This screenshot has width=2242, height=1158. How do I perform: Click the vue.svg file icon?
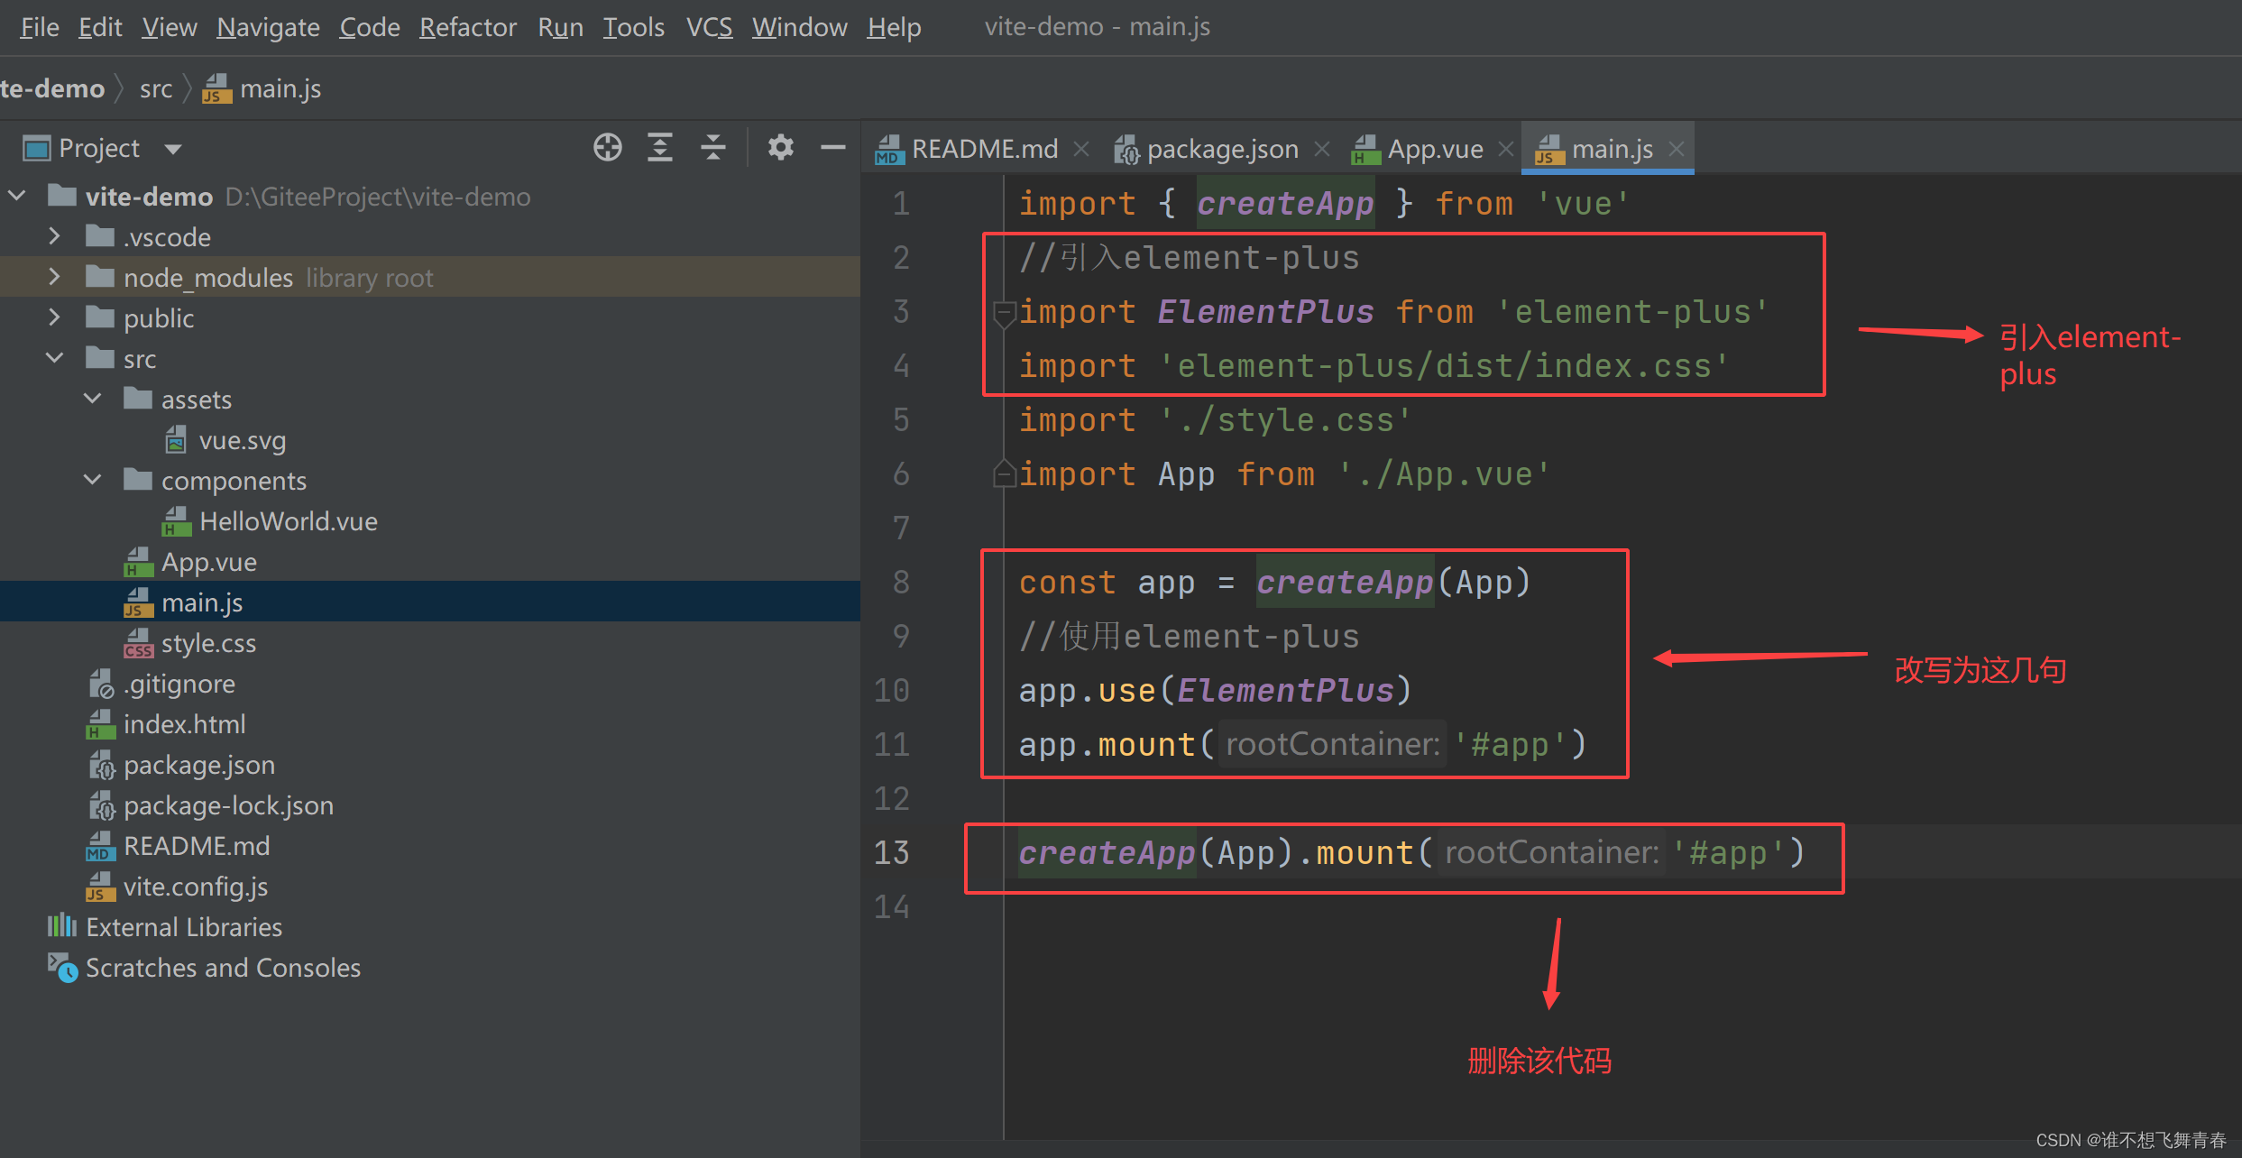176,440
